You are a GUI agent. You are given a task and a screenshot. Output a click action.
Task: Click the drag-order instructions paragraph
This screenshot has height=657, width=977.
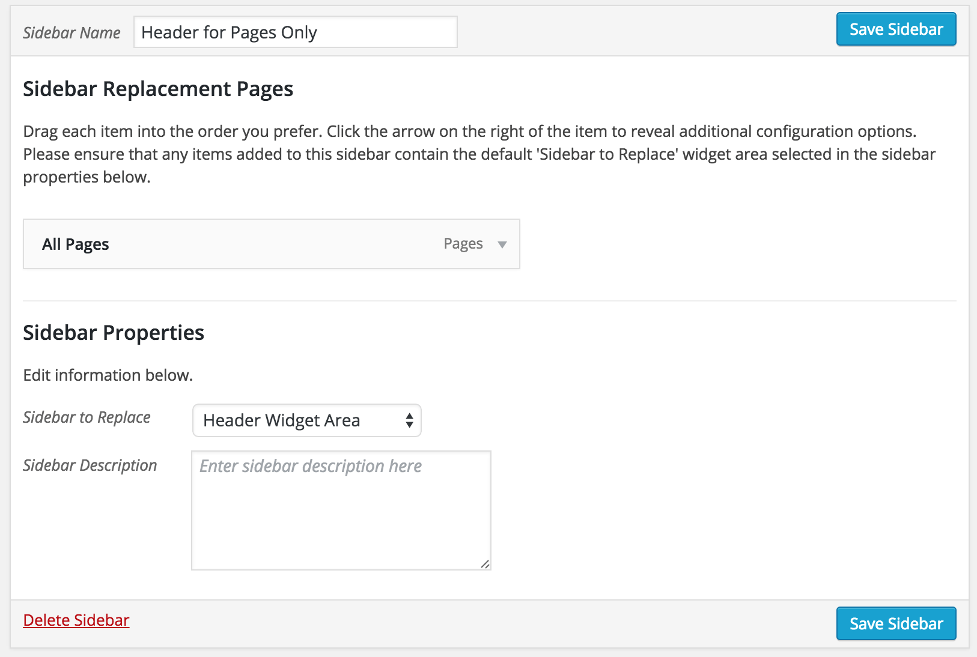479,154
